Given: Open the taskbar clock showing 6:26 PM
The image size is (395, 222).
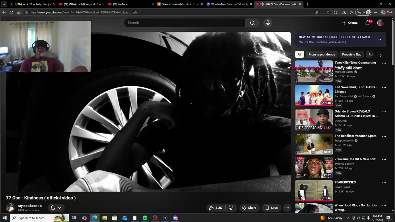Looking at the screenshot, I should pos(377,218).
